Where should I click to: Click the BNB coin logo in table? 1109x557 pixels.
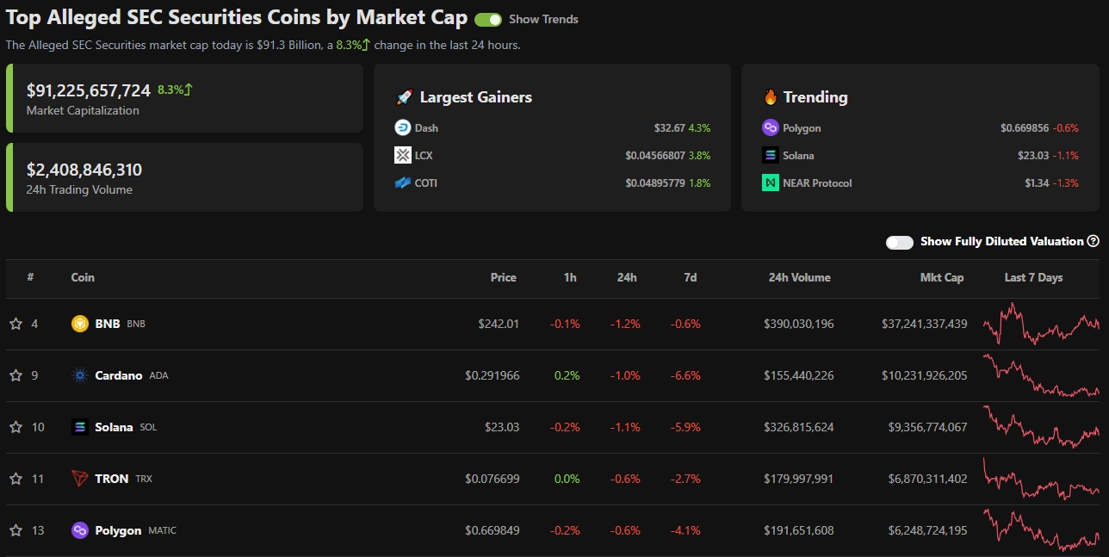click(x=80, y=324)
